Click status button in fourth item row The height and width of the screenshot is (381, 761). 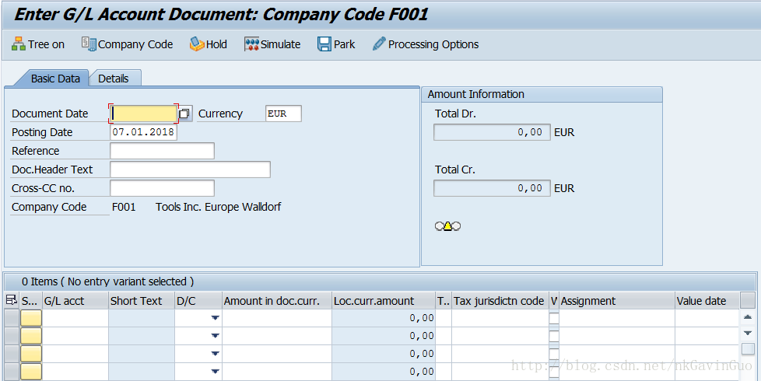[31, 372]
